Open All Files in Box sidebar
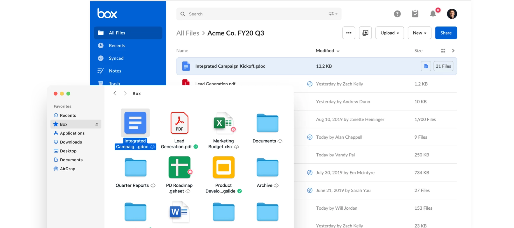The width and height of the screenshot is (514, 228). [128, 33]
